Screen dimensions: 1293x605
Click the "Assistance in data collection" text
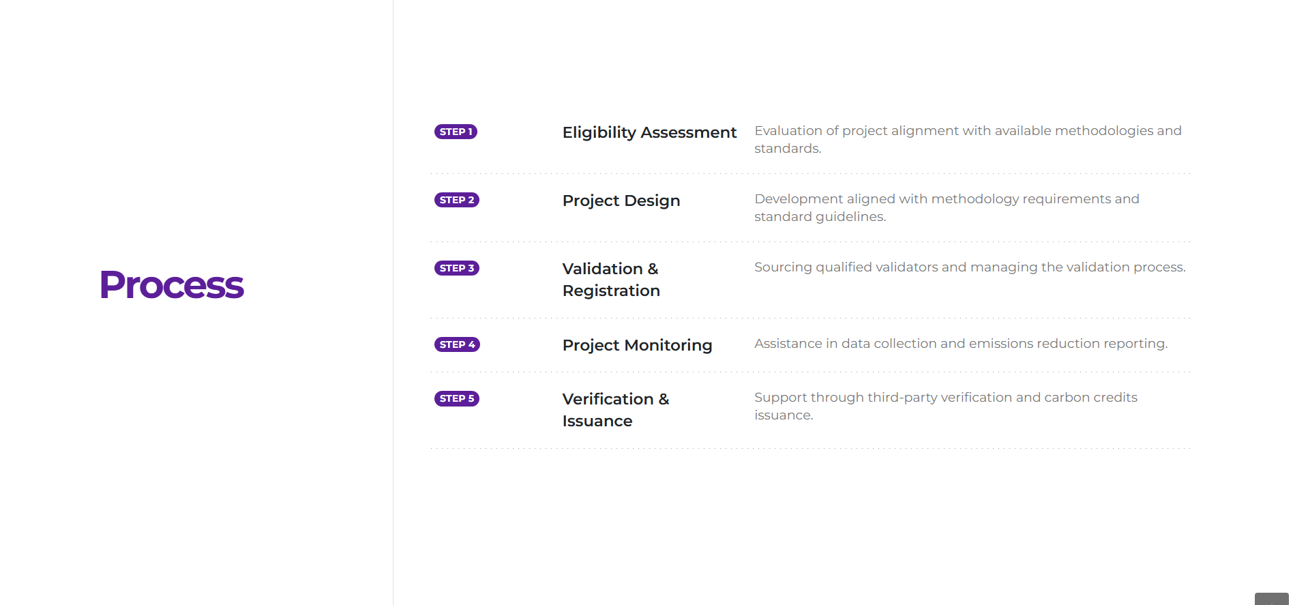[960, 344]
